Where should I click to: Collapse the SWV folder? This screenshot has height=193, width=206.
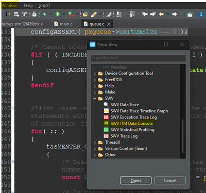point(95,99)
